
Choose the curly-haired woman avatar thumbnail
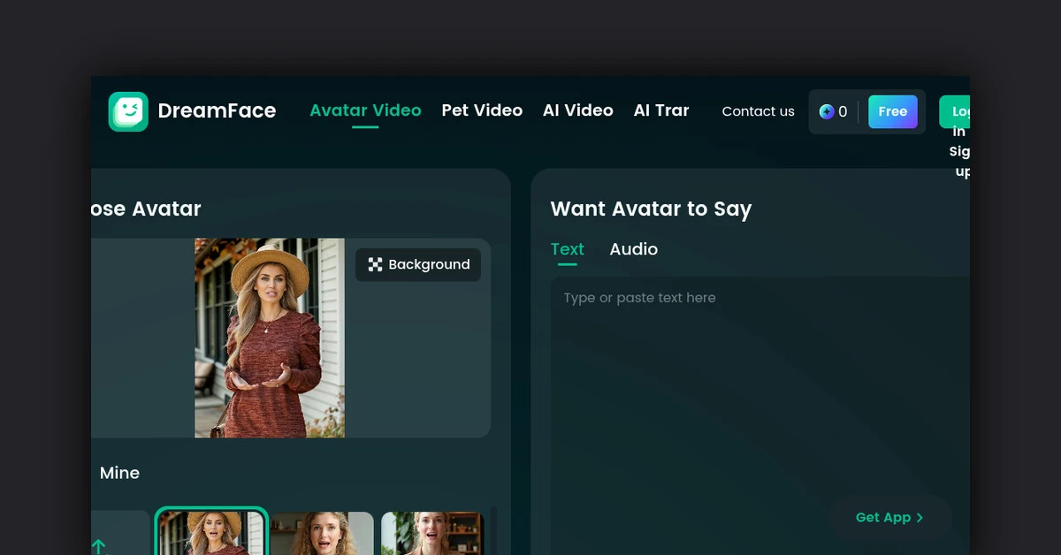[x=322, y=533]
